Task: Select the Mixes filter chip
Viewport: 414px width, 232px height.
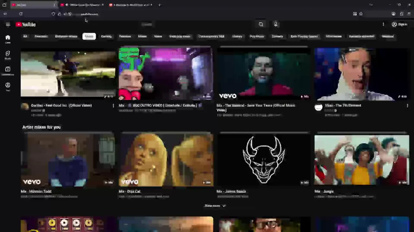Action: point(142,36)
